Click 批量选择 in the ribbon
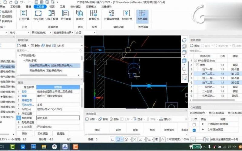This screenshot has height=151, width=242. click(6, 11)
